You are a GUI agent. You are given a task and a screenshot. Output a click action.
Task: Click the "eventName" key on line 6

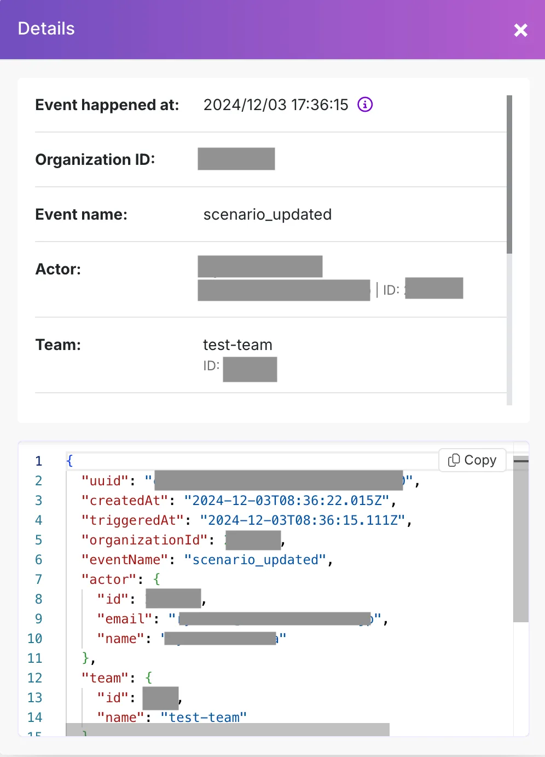pos(125,560)
